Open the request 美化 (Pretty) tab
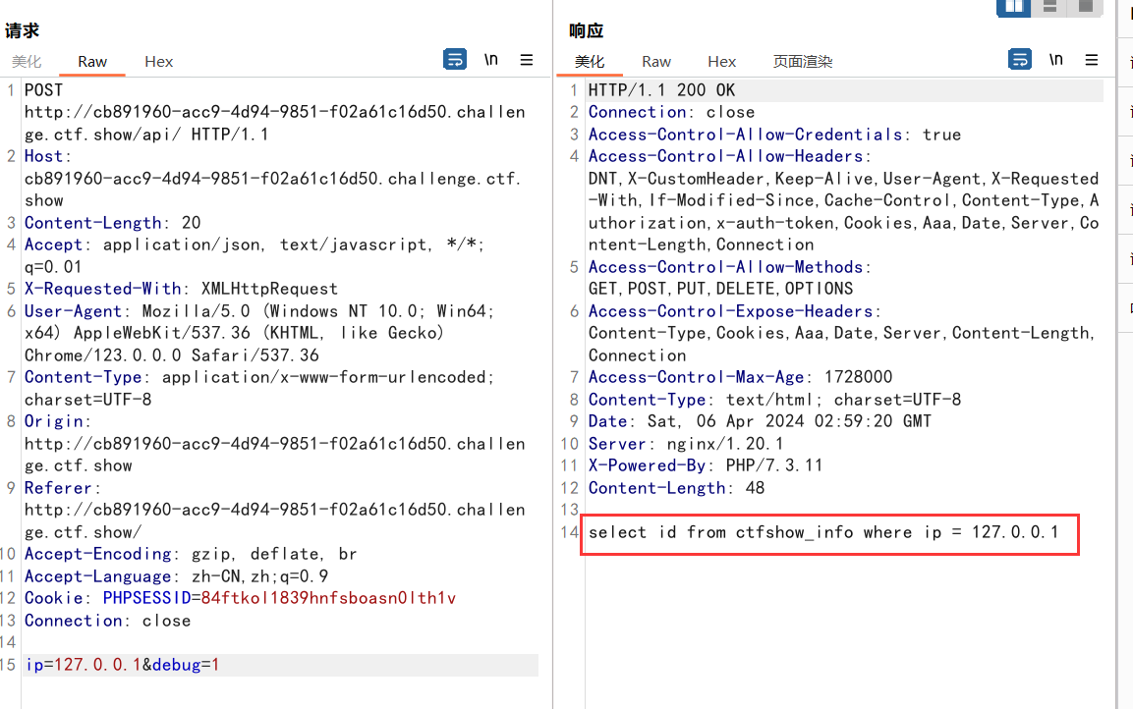The height and width of the screenshot is (709, 1133). [27, 61]
